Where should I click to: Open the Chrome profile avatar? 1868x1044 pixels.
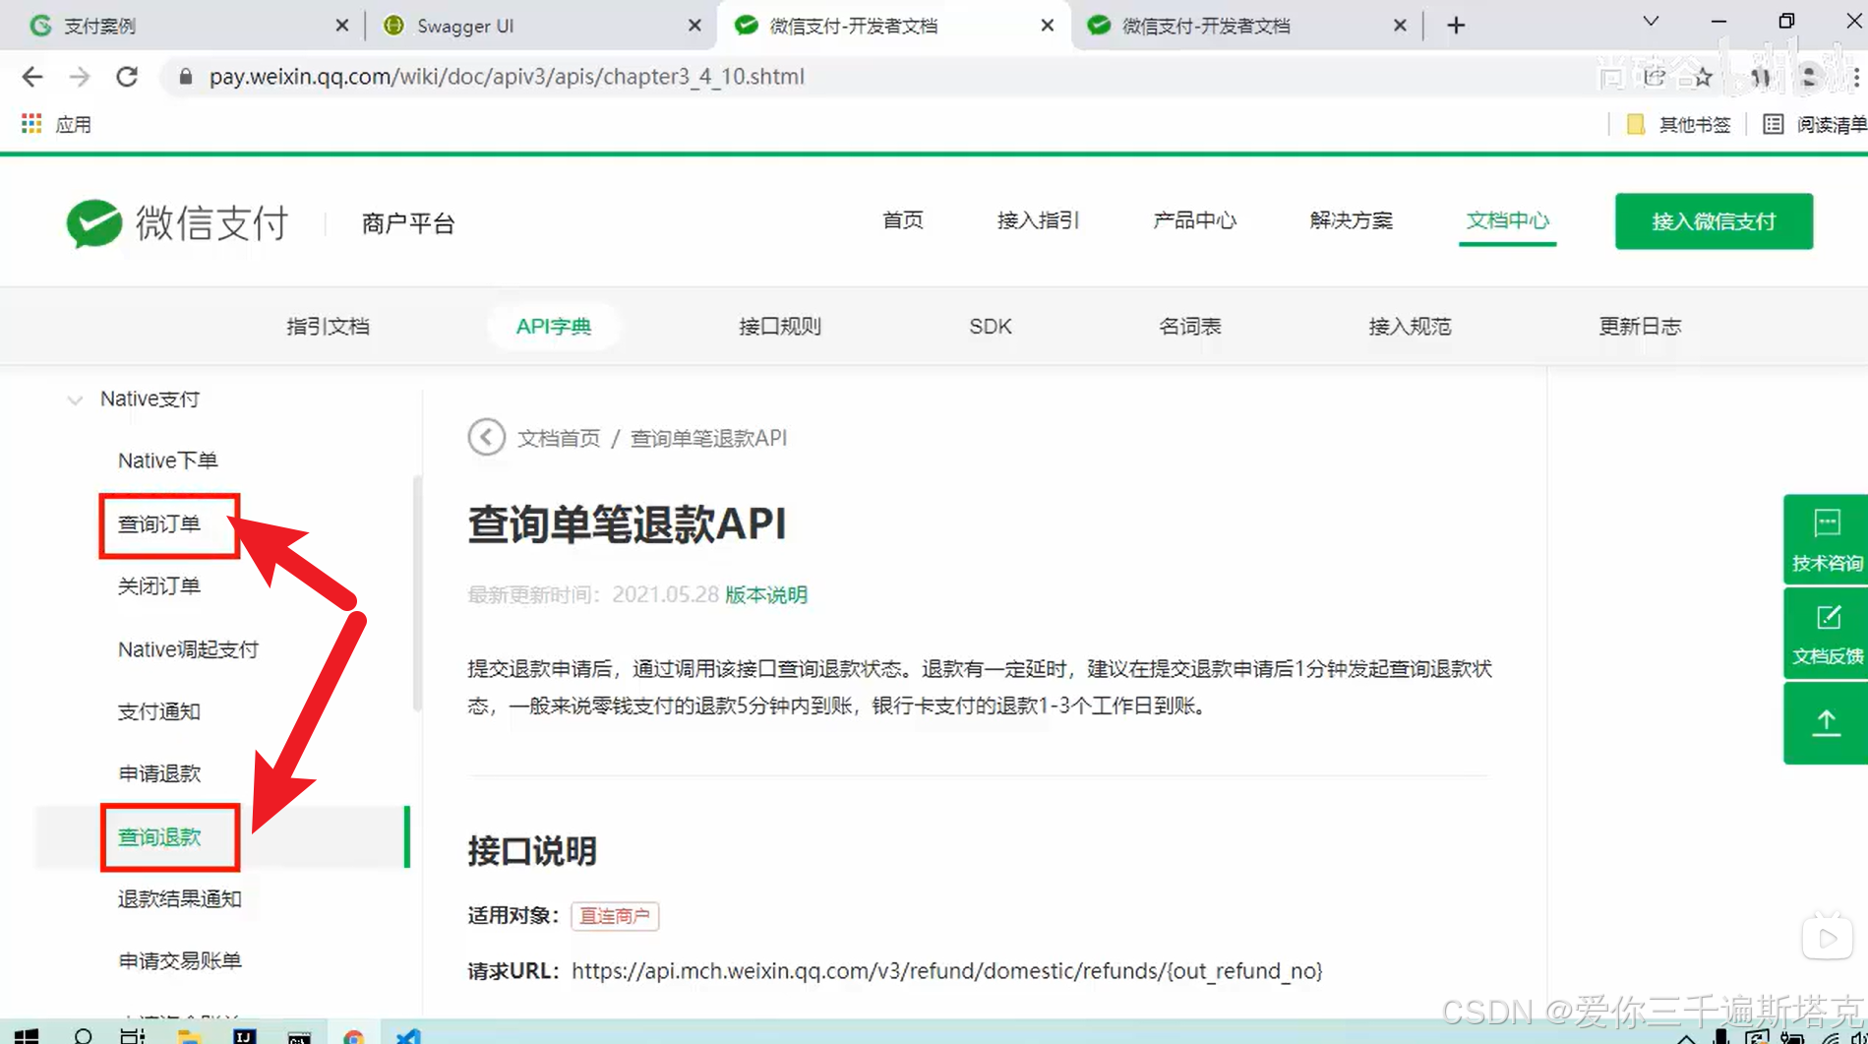[x=1809, y=77]
